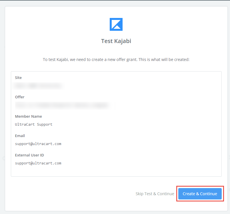Click the word Support in member name
The height and width of the screenshot is (214, 230).
point(45,125)
